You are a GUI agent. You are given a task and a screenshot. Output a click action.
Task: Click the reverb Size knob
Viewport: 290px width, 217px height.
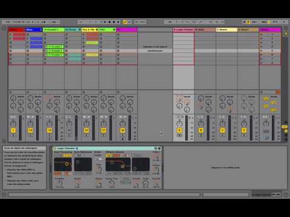[98, 168]
